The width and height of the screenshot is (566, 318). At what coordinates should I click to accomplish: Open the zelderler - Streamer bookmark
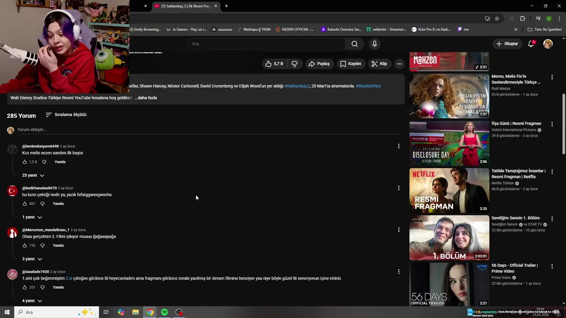coord(386,30)
